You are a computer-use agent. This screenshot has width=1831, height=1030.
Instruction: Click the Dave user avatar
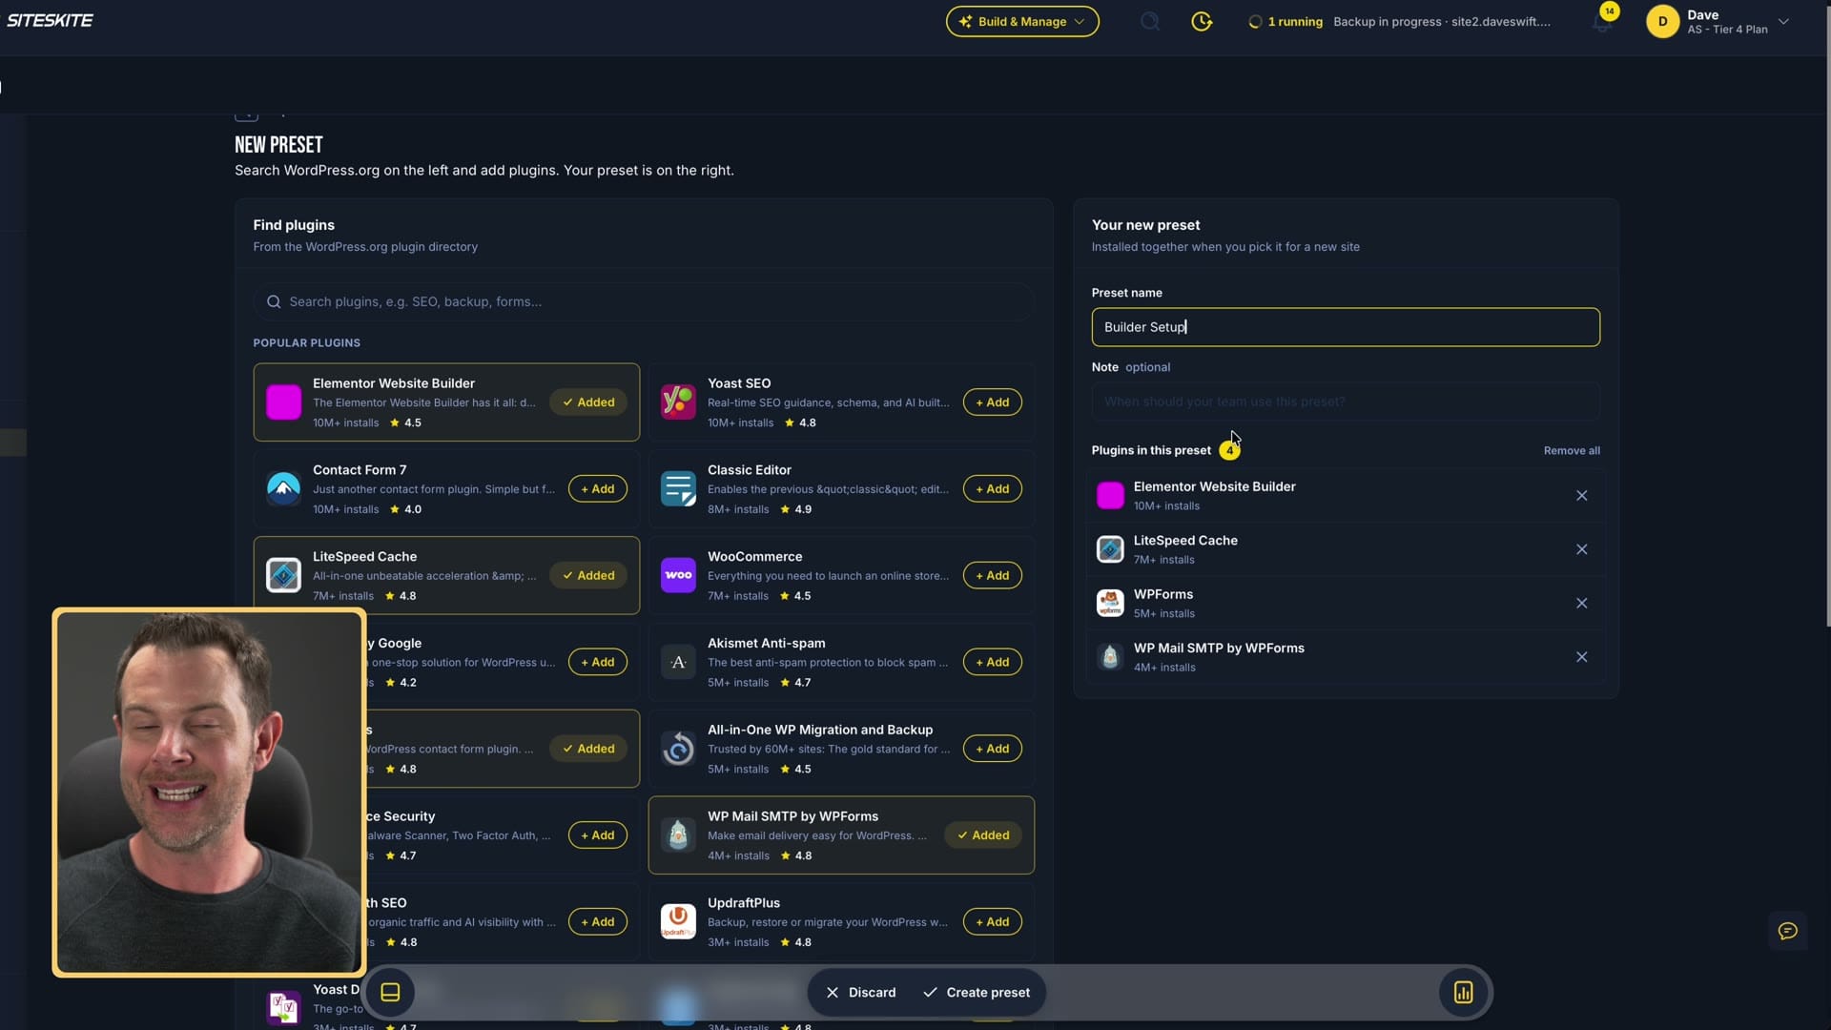(x=1662, y=21)
